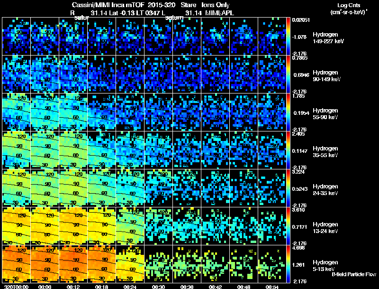Screen dimensions: 379x289
Task: Select the 06:18 time label
Action: point(101,287)
